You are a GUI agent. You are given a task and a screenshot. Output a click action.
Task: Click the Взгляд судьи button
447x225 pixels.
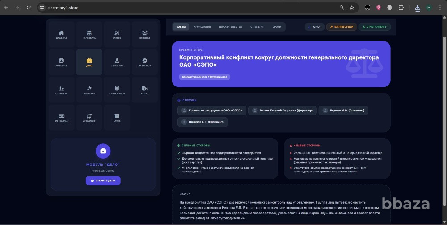pyautogui.click(x=342, y=27)
